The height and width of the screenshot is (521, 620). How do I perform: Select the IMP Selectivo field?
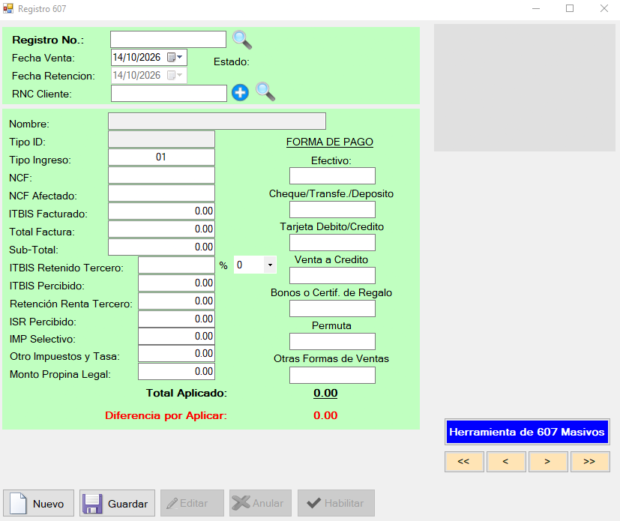176,337
